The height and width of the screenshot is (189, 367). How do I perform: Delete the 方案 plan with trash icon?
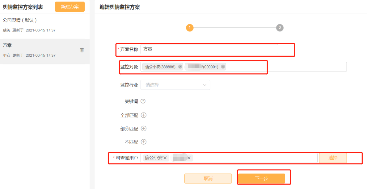[x=82, y=50]
